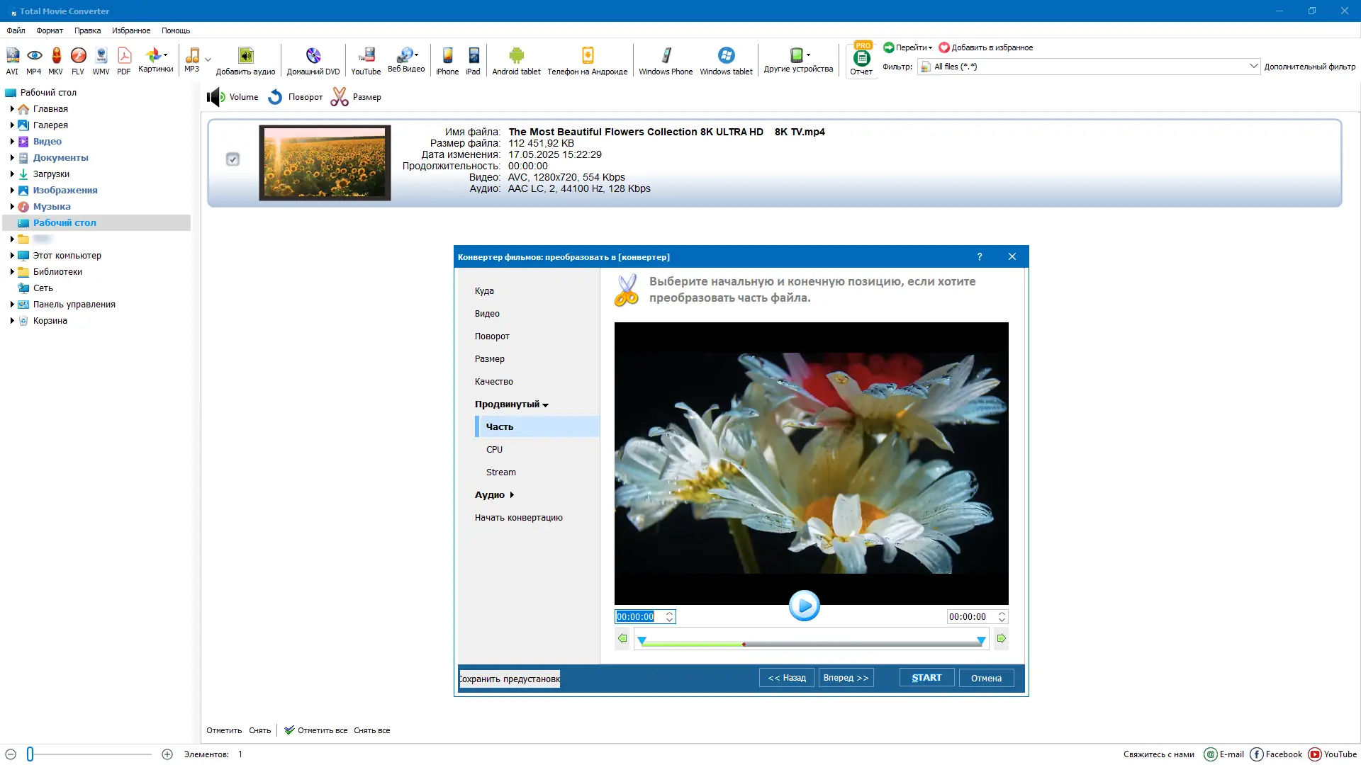
Task: Play the video preview
Action: click(804, 606)
